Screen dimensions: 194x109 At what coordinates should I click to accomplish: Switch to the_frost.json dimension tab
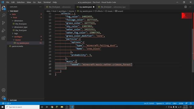point(59,7)
